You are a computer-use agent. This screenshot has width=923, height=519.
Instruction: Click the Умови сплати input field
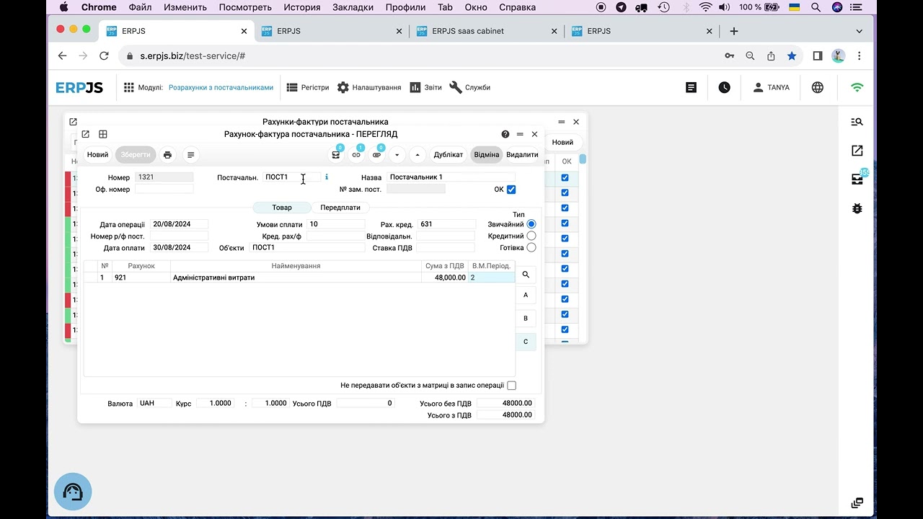click(x=336, y=224)
